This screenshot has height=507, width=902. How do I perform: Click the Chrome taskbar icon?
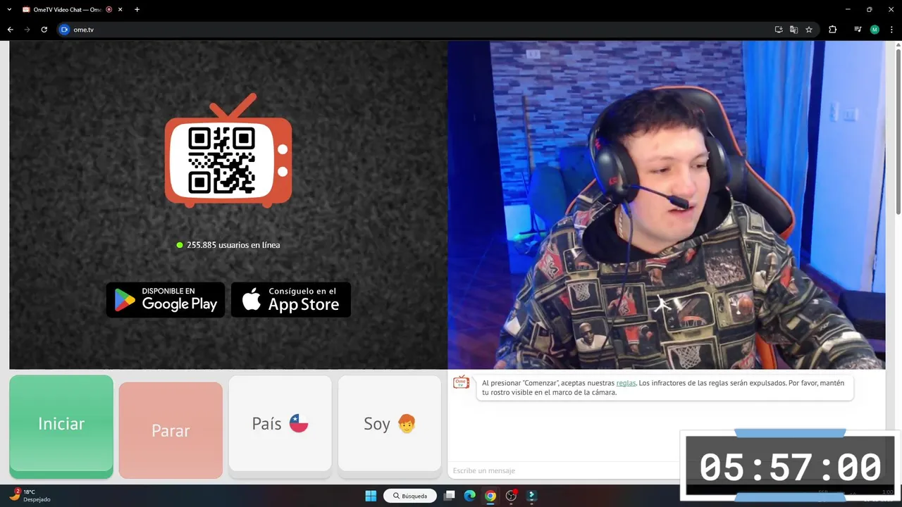pyautogui.click(x=490, y=496)
